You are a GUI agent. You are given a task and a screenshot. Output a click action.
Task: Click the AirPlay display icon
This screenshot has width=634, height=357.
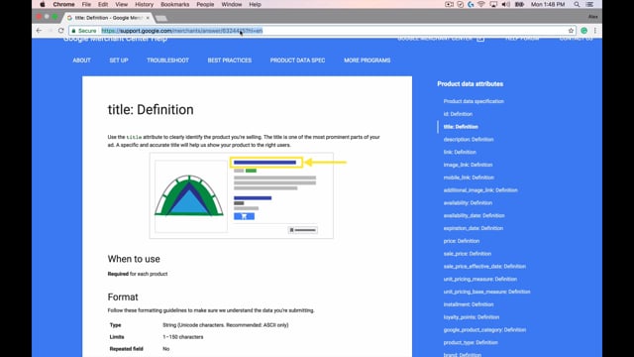coord(493,4)
